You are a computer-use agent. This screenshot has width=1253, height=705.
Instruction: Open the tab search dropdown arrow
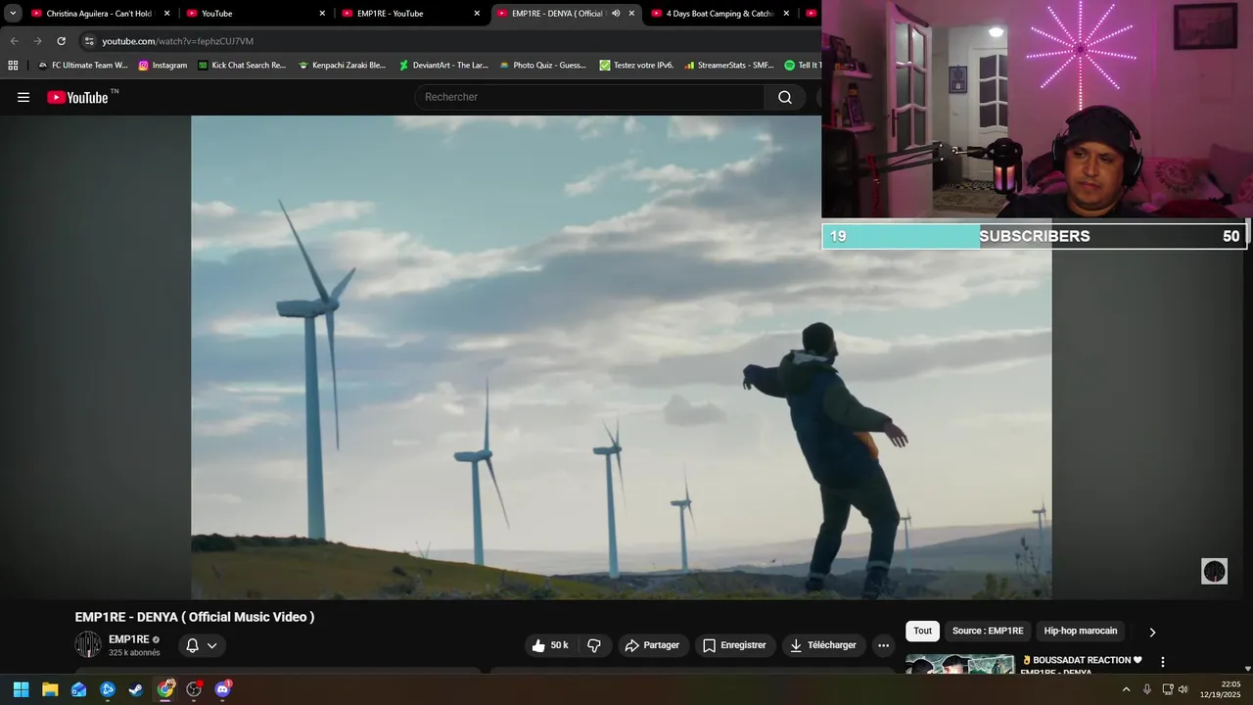pyautogui.click(x=13, y=14)
